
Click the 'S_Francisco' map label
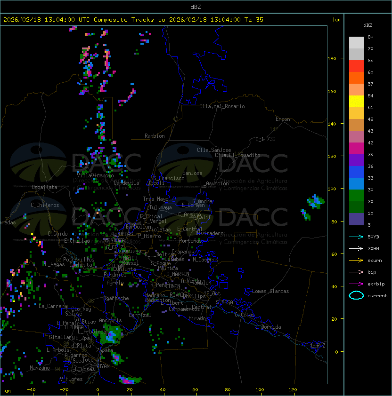[x=169, y=178]
